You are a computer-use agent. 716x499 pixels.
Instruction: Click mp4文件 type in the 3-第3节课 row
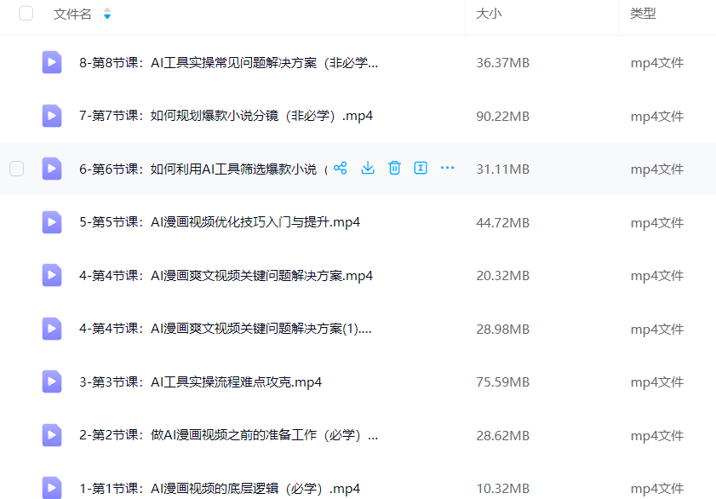pos(657,382)
